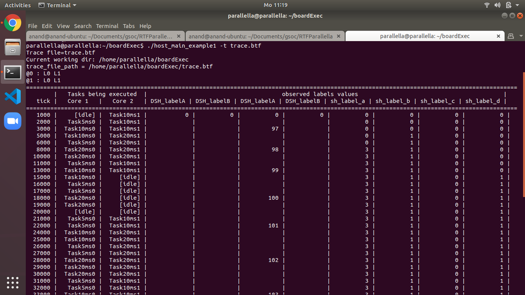Click DSH label value 98
525x295 pixels.
(275, 149)
